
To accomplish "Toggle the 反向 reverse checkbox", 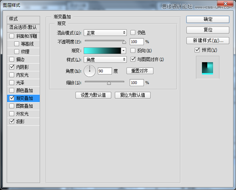I will pos(133,51).
